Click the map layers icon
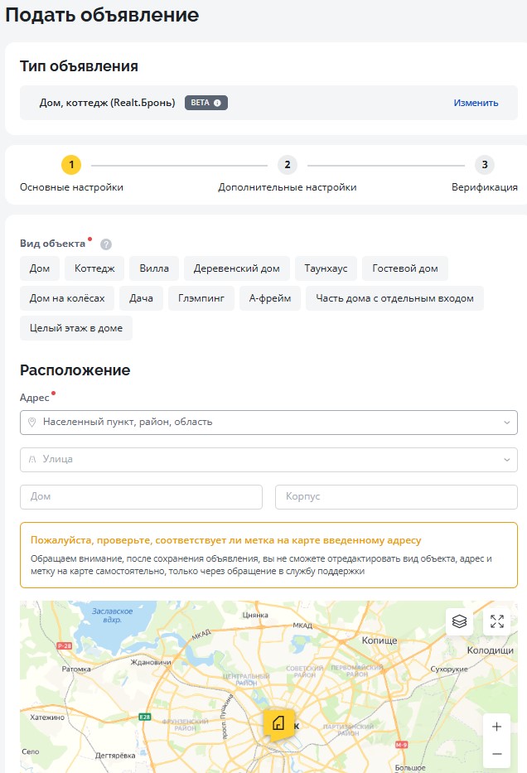 point(459,622)
